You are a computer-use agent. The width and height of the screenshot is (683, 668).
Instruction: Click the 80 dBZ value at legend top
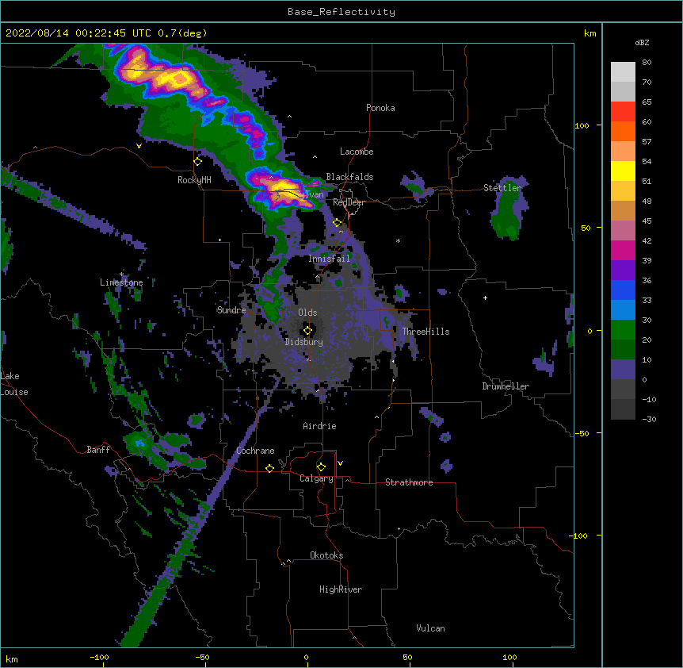[x=647, y=63]
